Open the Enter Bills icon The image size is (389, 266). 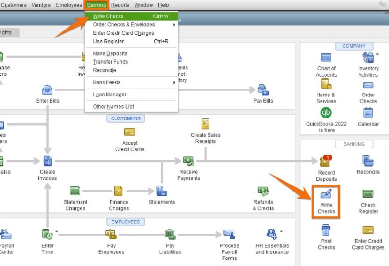tap(47, 90)
